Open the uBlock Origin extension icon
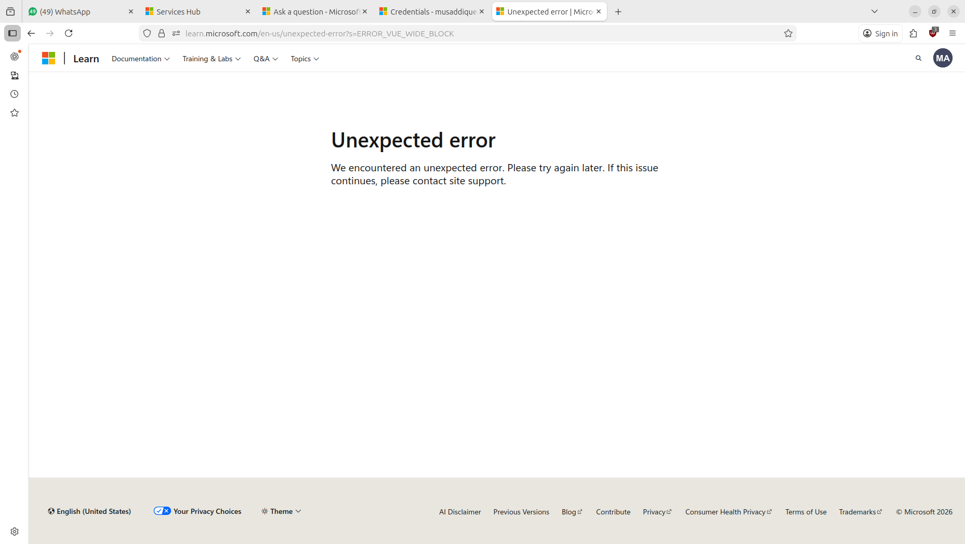 click(x=933, y=33)
